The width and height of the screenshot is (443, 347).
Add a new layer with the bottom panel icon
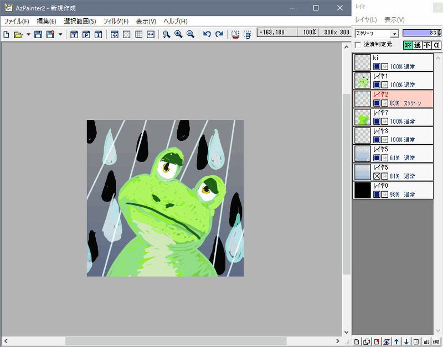coord(357,341)
